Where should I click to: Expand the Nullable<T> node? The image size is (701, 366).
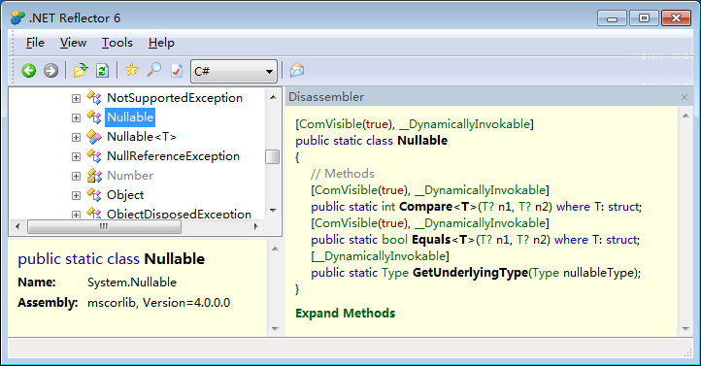pos(76,137)
